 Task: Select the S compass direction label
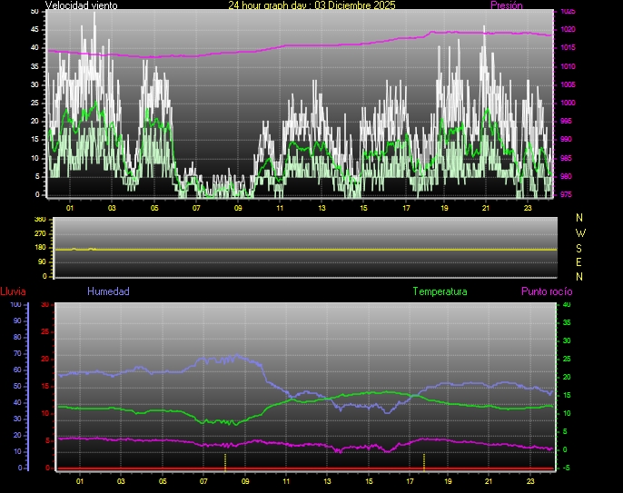580,247
